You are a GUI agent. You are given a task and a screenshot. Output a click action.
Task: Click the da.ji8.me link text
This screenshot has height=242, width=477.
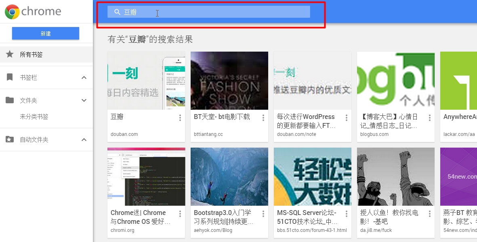point(376,230)
